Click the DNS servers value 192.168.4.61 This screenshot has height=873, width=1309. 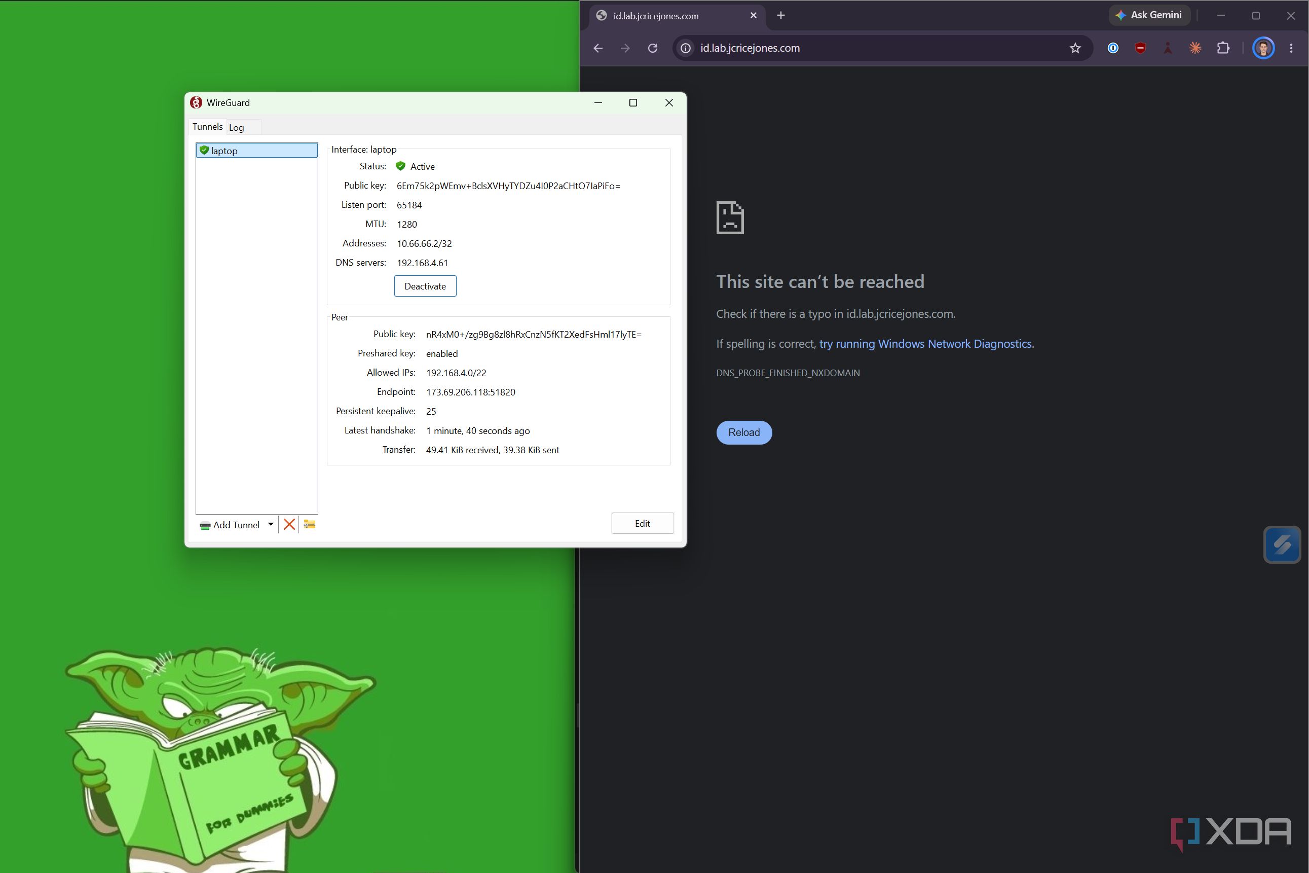pos(423,263)
